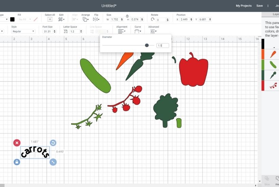279x187 pixels.
Task: Click the Font Size field
Action: click(x=48, y=32)
